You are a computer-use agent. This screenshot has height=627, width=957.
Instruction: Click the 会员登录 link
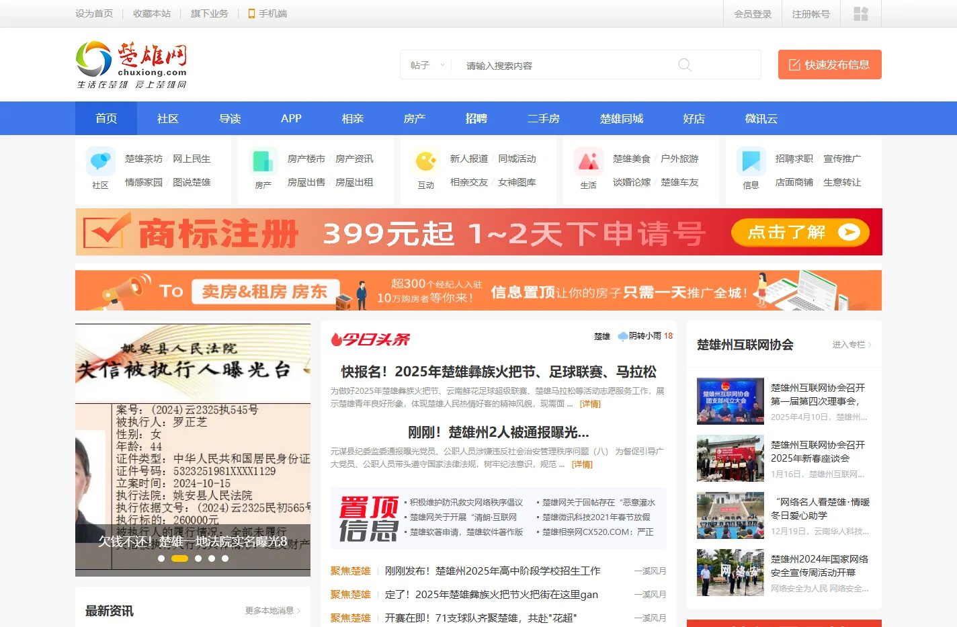[753, 13]
